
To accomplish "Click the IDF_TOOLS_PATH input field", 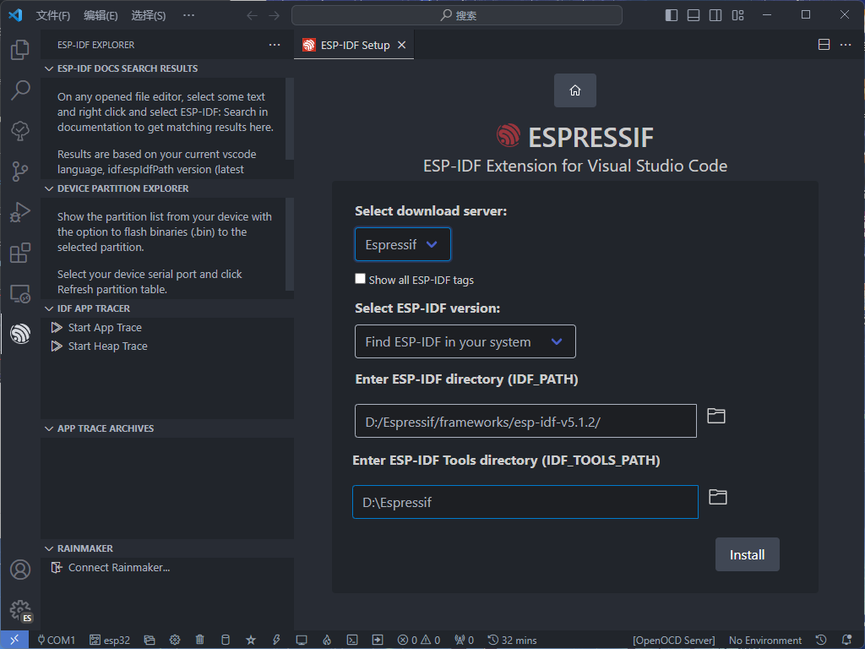I will 525,502.
